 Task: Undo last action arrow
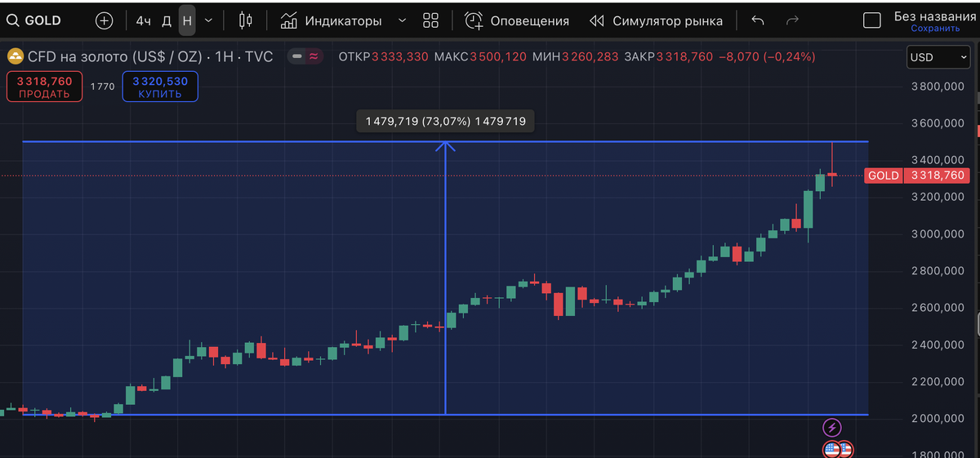coord(758,20)
